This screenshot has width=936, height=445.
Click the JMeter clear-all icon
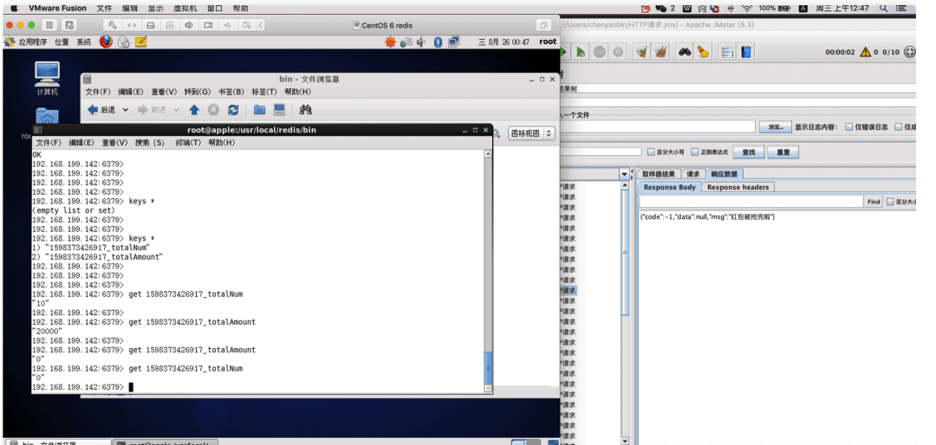tap(660, 52)
